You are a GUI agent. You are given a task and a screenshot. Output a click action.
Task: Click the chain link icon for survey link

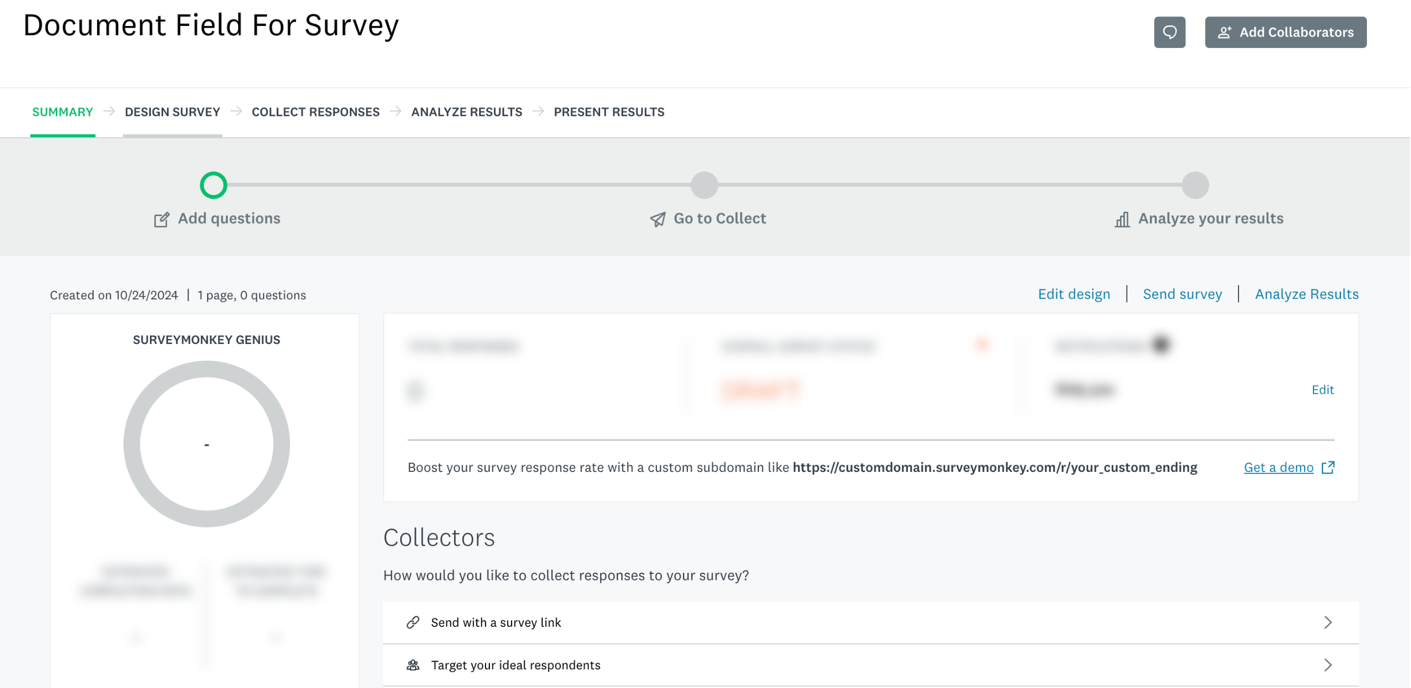[413, 622]
